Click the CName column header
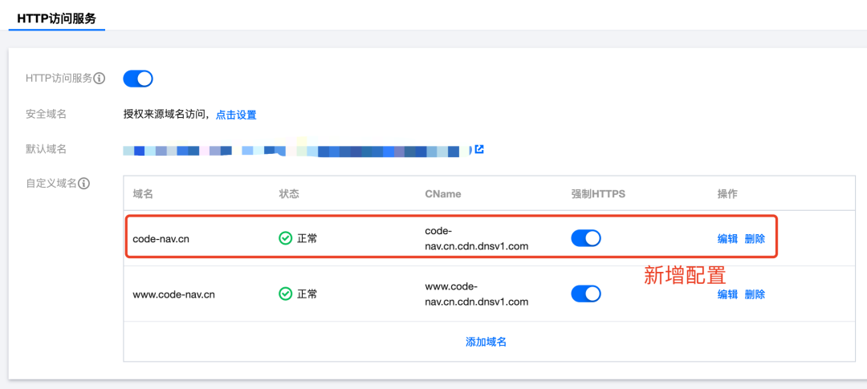The height and width of the screenshot is (389, 867). pyautogui.click(x=443, y=194)
